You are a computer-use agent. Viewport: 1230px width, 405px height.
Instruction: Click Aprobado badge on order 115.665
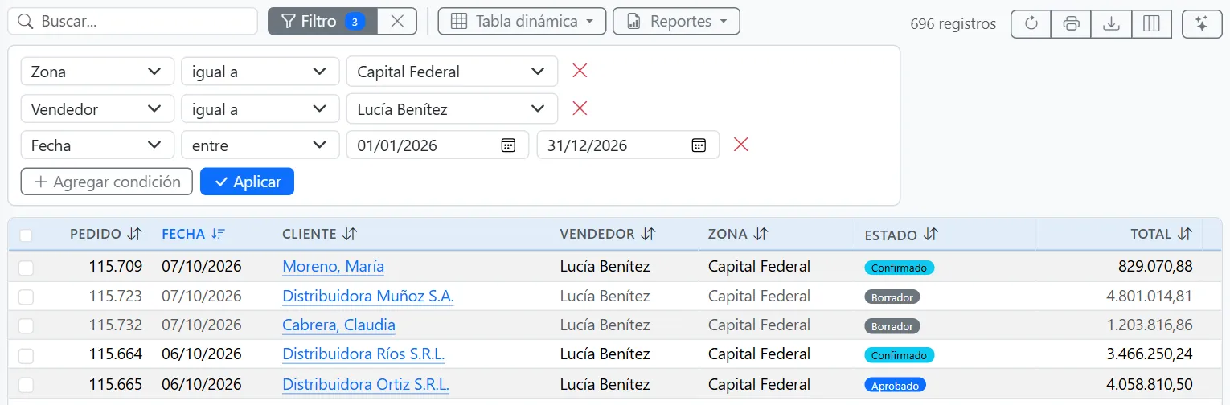pyautogui.click(x=896, y=385)
